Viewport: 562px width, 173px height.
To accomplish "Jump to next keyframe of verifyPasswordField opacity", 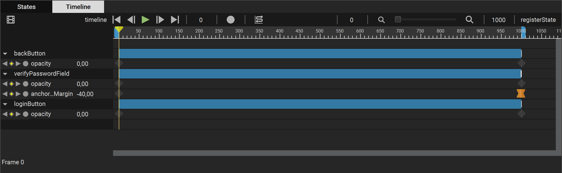I will coord(18,84).
